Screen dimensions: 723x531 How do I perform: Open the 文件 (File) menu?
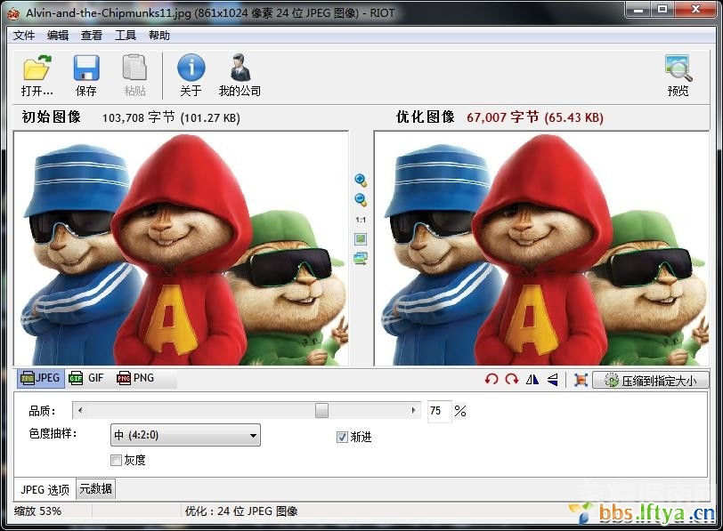pyautogui.click(x=24, y=36)
